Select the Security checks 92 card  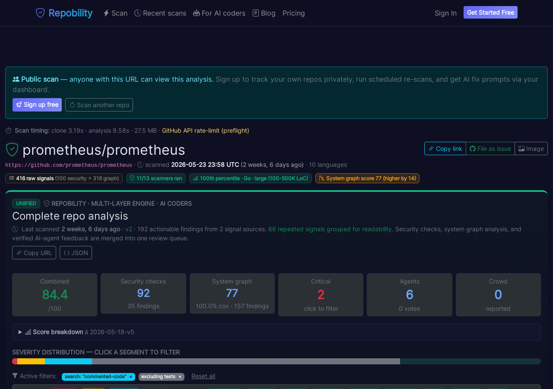[x=143, y=293]
